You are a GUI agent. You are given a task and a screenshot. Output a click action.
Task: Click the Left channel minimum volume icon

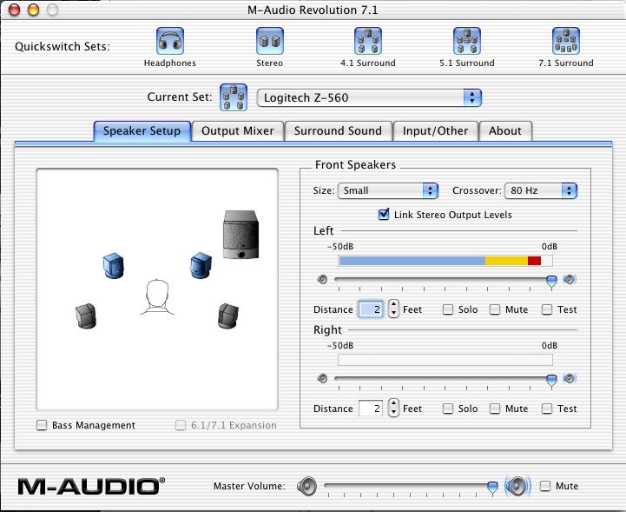click(x=322, y=279)
